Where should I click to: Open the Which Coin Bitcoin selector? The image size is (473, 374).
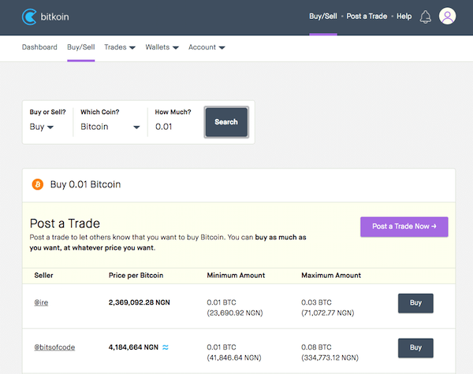(x=110, y=127)
